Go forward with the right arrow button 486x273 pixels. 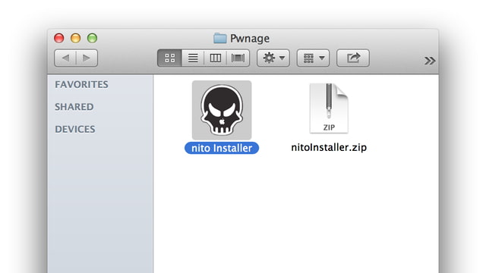point(87,58)
